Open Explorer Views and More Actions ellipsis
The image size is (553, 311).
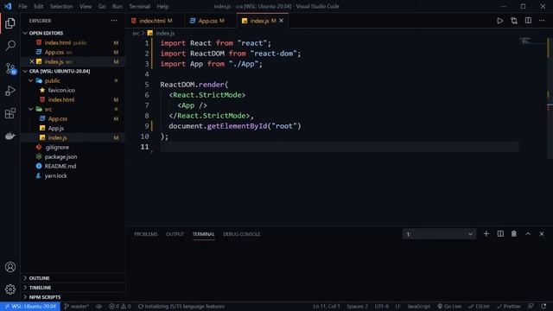(114, 21)
